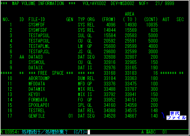This screenshot has width=190, height=136.
Task: Select the TESTREL file entry
Action: (x=37, y=111)
